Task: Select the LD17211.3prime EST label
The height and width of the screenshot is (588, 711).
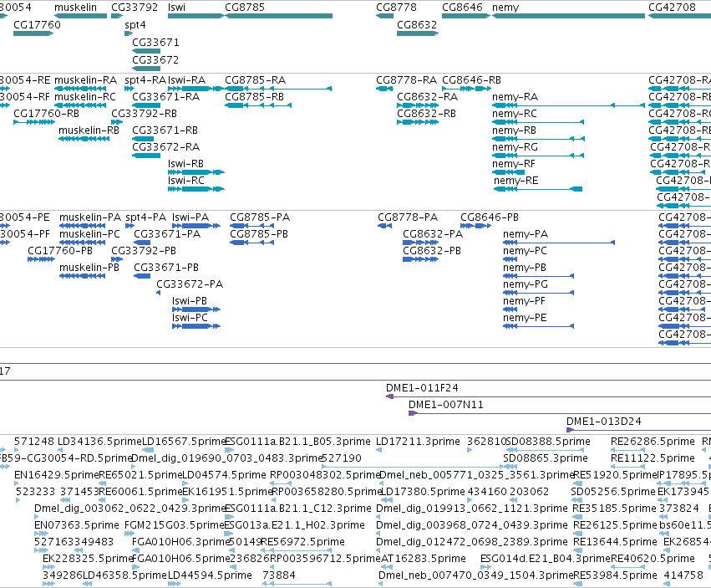Action: tap(418, 442)
